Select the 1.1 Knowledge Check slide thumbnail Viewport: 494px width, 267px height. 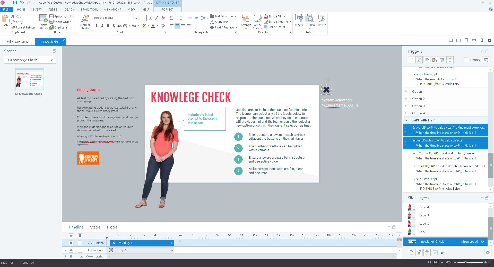(29, 79)
